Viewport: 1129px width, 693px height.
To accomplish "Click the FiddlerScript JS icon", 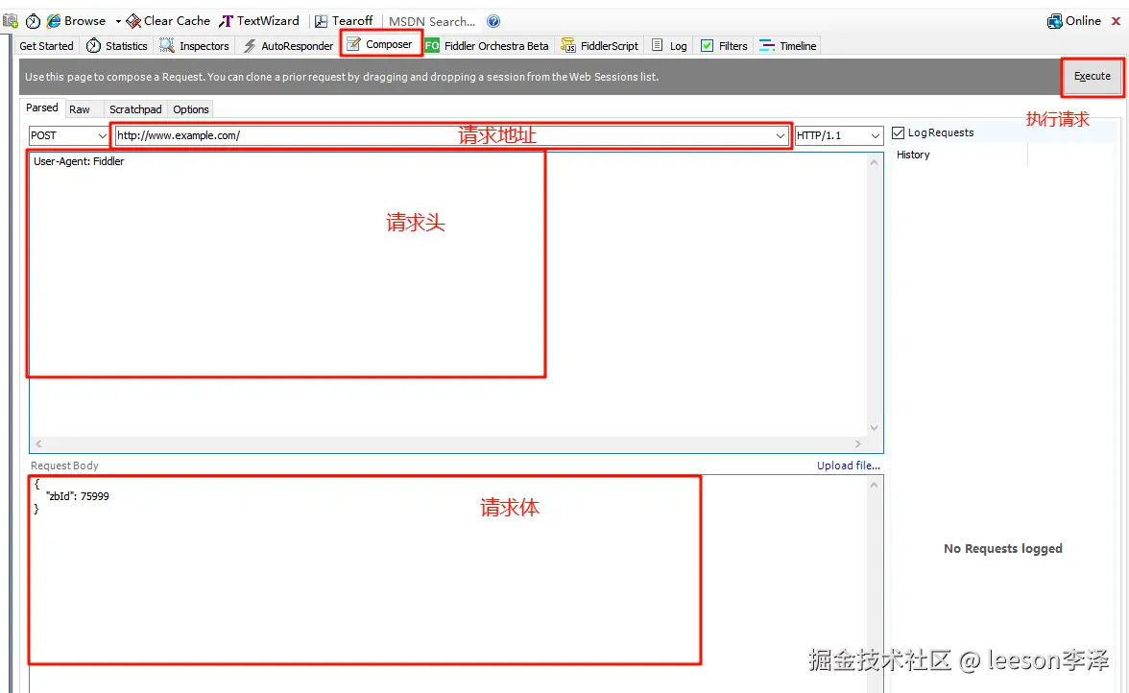I will (568, 45).
